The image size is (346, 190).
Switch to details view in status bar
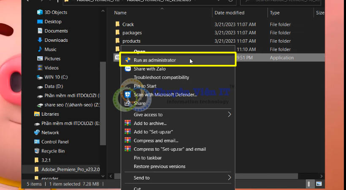coord(310,184)
